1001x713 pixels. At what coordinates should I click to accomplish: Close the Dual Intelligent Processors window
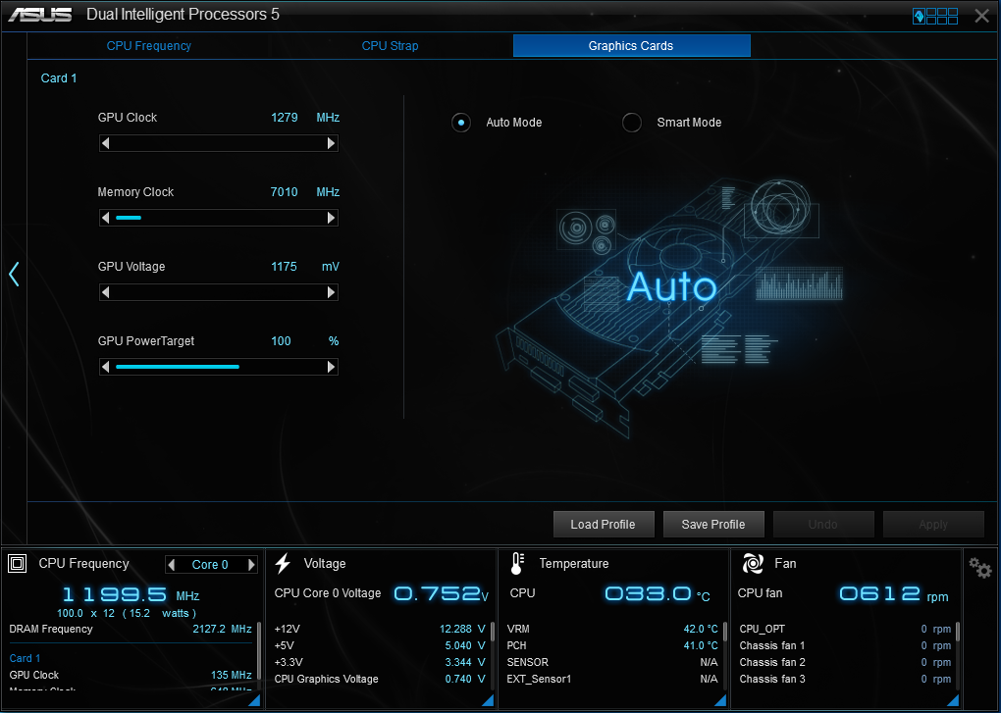(x=981, y=16)
